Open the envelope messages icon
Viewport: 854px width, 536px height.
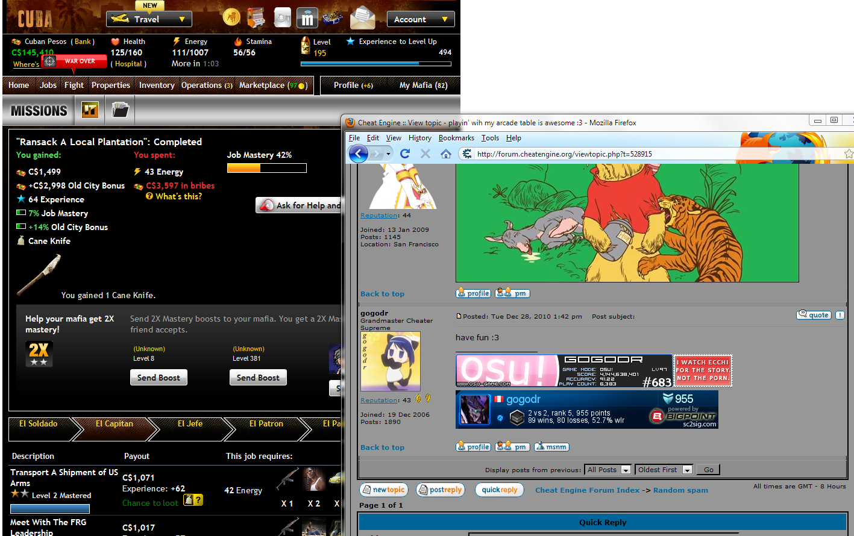[x=362, y=17]
